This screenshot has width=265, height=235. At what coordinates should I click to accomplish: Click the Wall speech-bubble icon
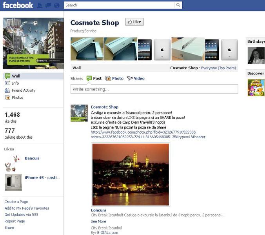7,76
